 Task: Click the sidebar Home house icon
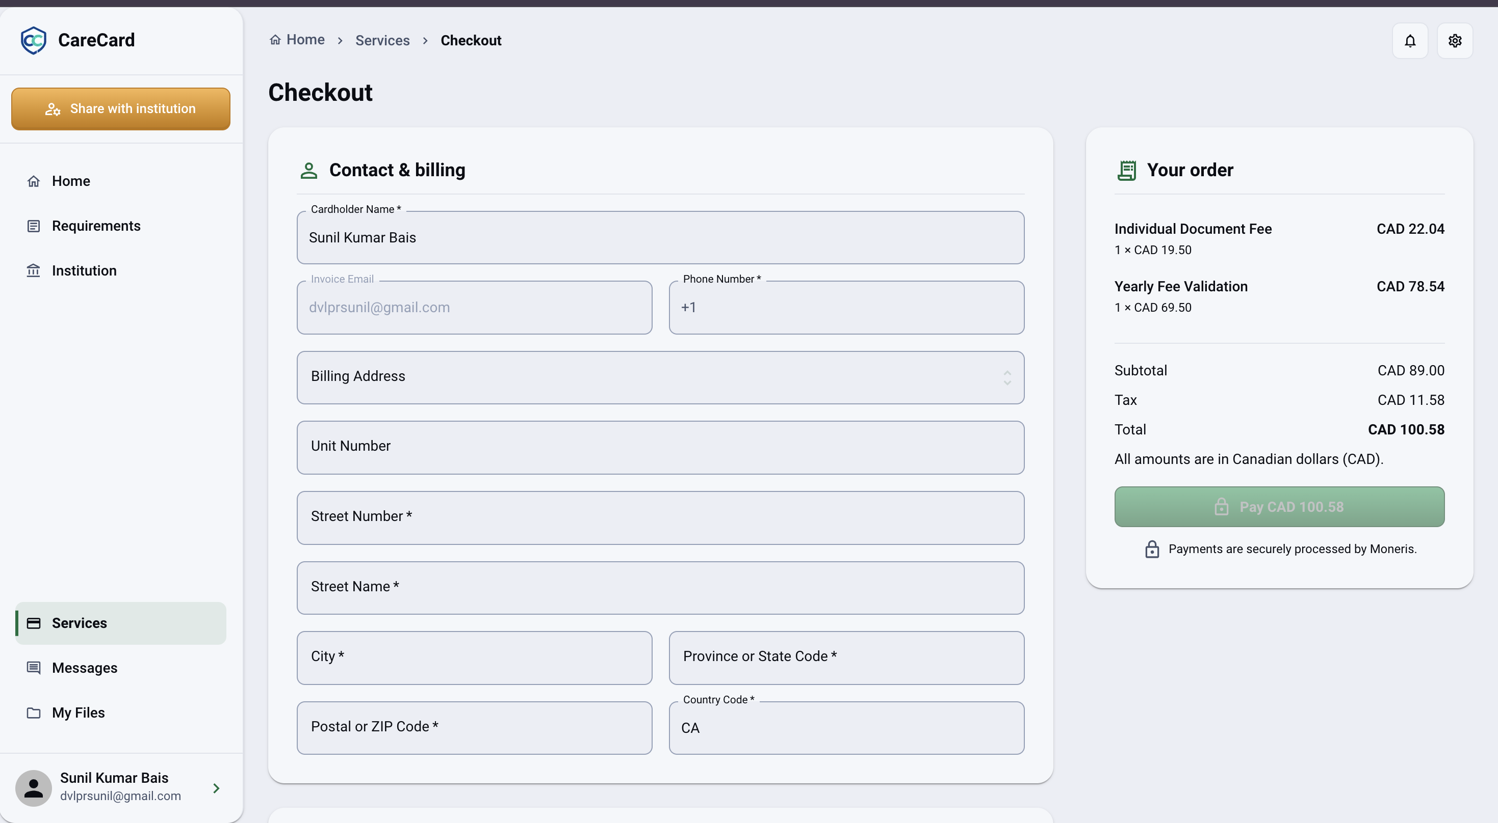(34, 181)
